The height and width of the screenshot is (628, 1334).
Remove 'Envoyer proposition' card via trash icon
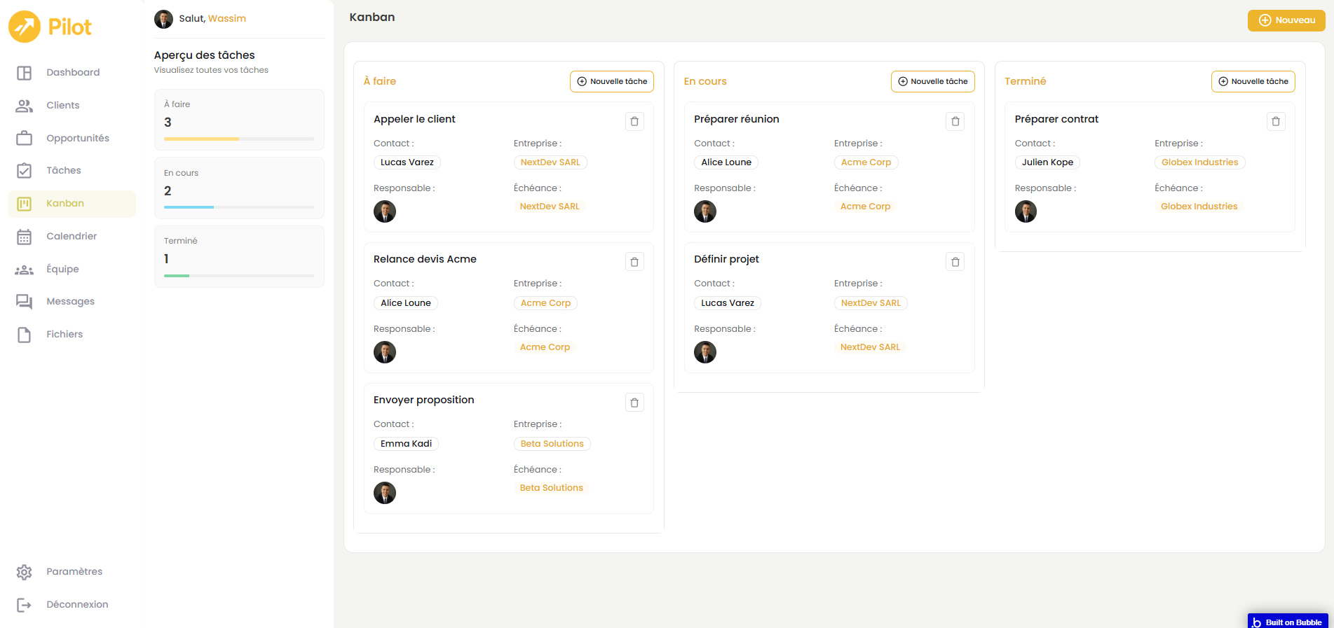(634, 403)
